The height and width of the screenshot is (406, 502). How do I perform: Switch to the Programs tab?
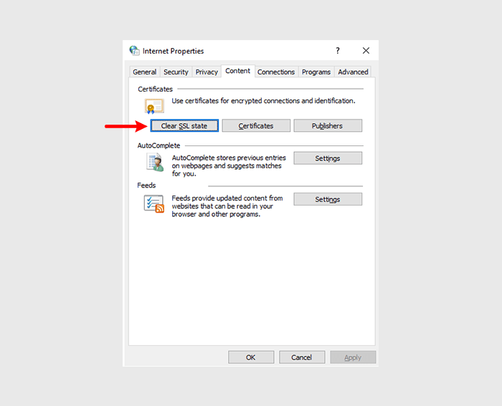[x=316, y=72]
